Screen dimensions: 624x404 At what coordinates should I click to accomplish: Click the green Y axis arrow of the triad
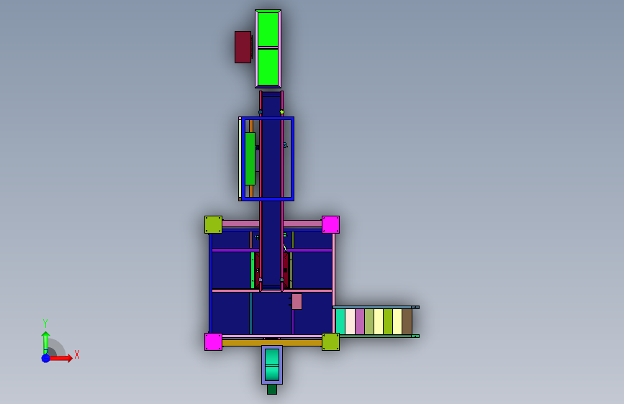[45, 342]
